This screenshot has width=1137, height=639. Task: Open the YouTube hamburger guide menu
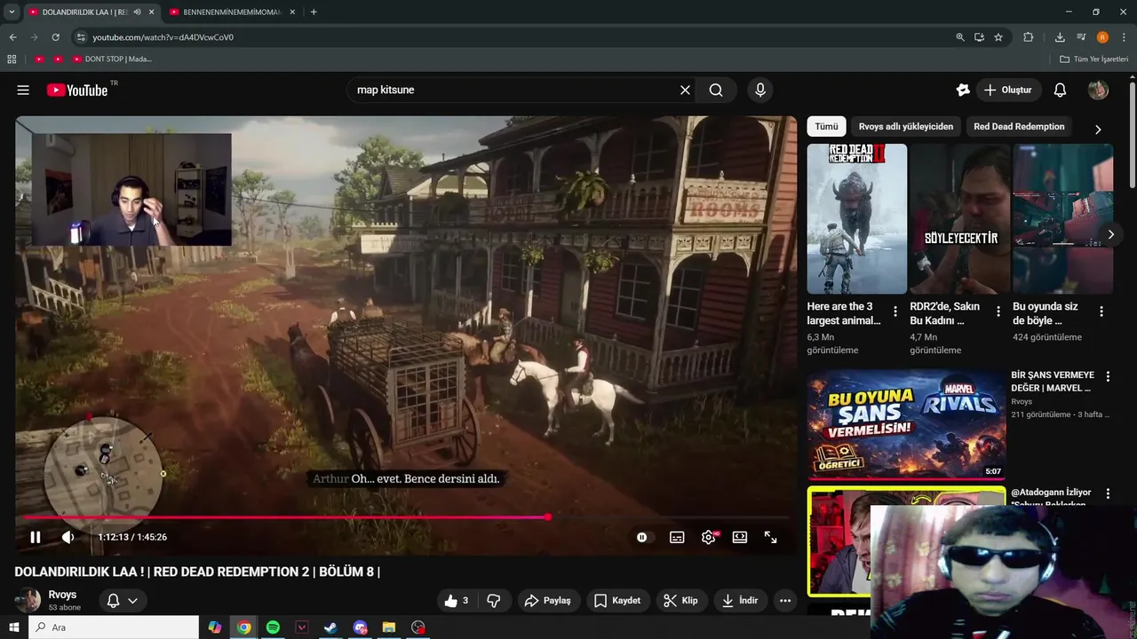click(x=23, y=90)
